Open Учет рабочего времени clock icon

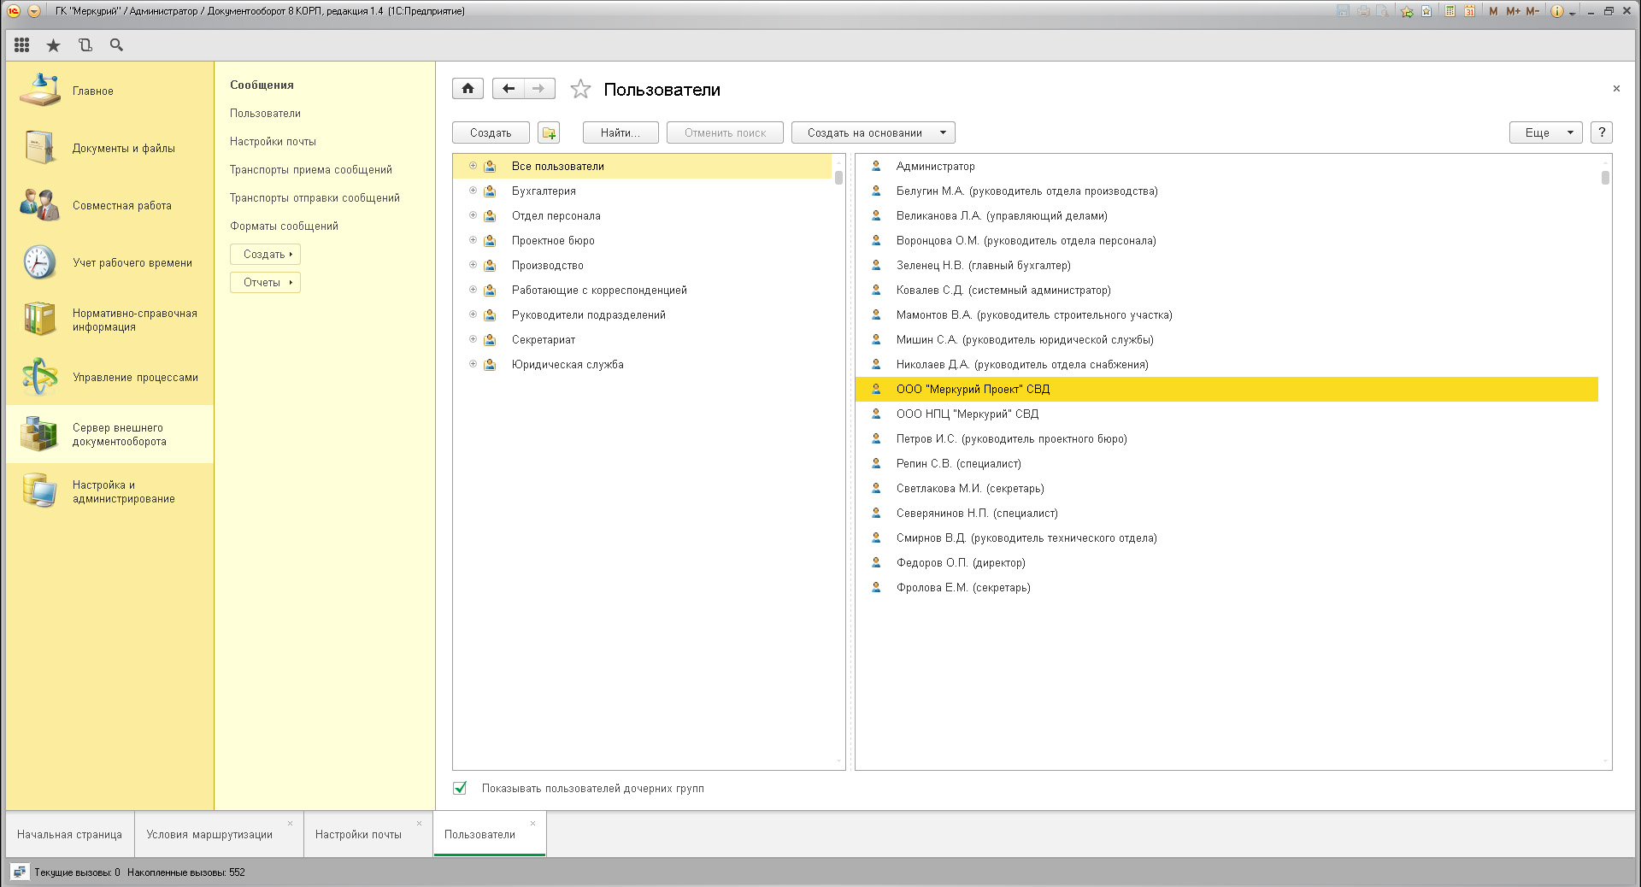point(39,261)
